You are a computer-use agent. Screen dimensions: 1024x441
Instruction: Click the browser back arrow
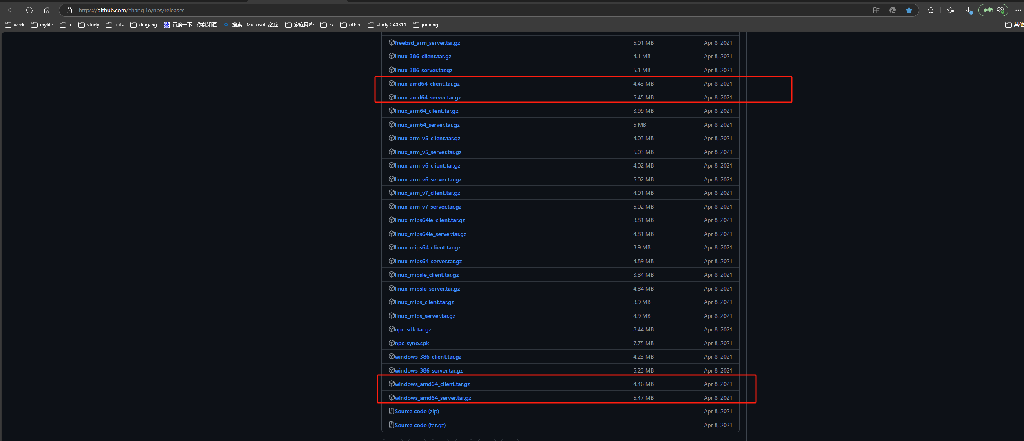11,10
